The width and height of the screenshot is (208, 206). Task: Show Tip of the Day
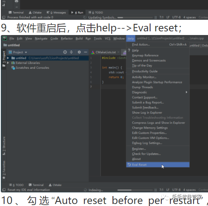158,66
